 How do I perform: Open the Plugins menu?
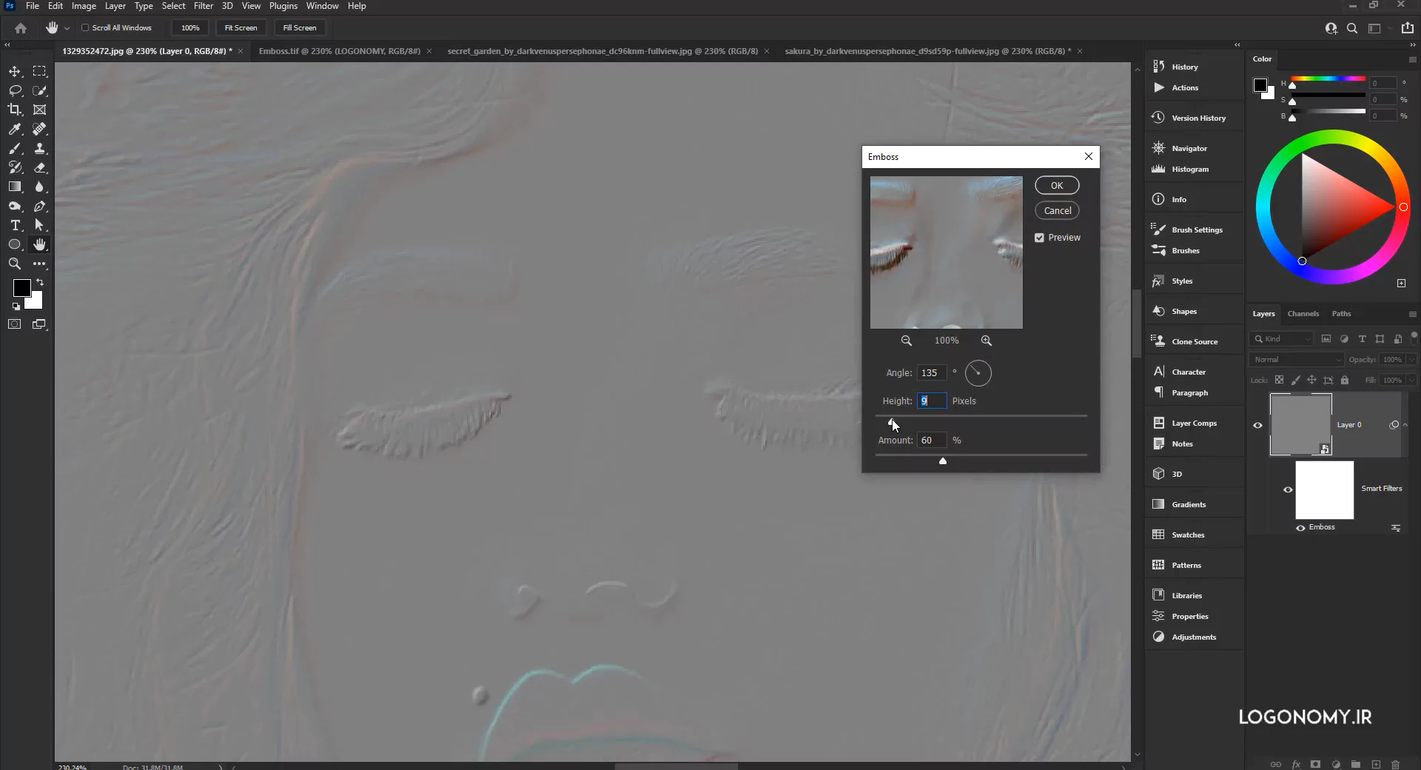283,6
